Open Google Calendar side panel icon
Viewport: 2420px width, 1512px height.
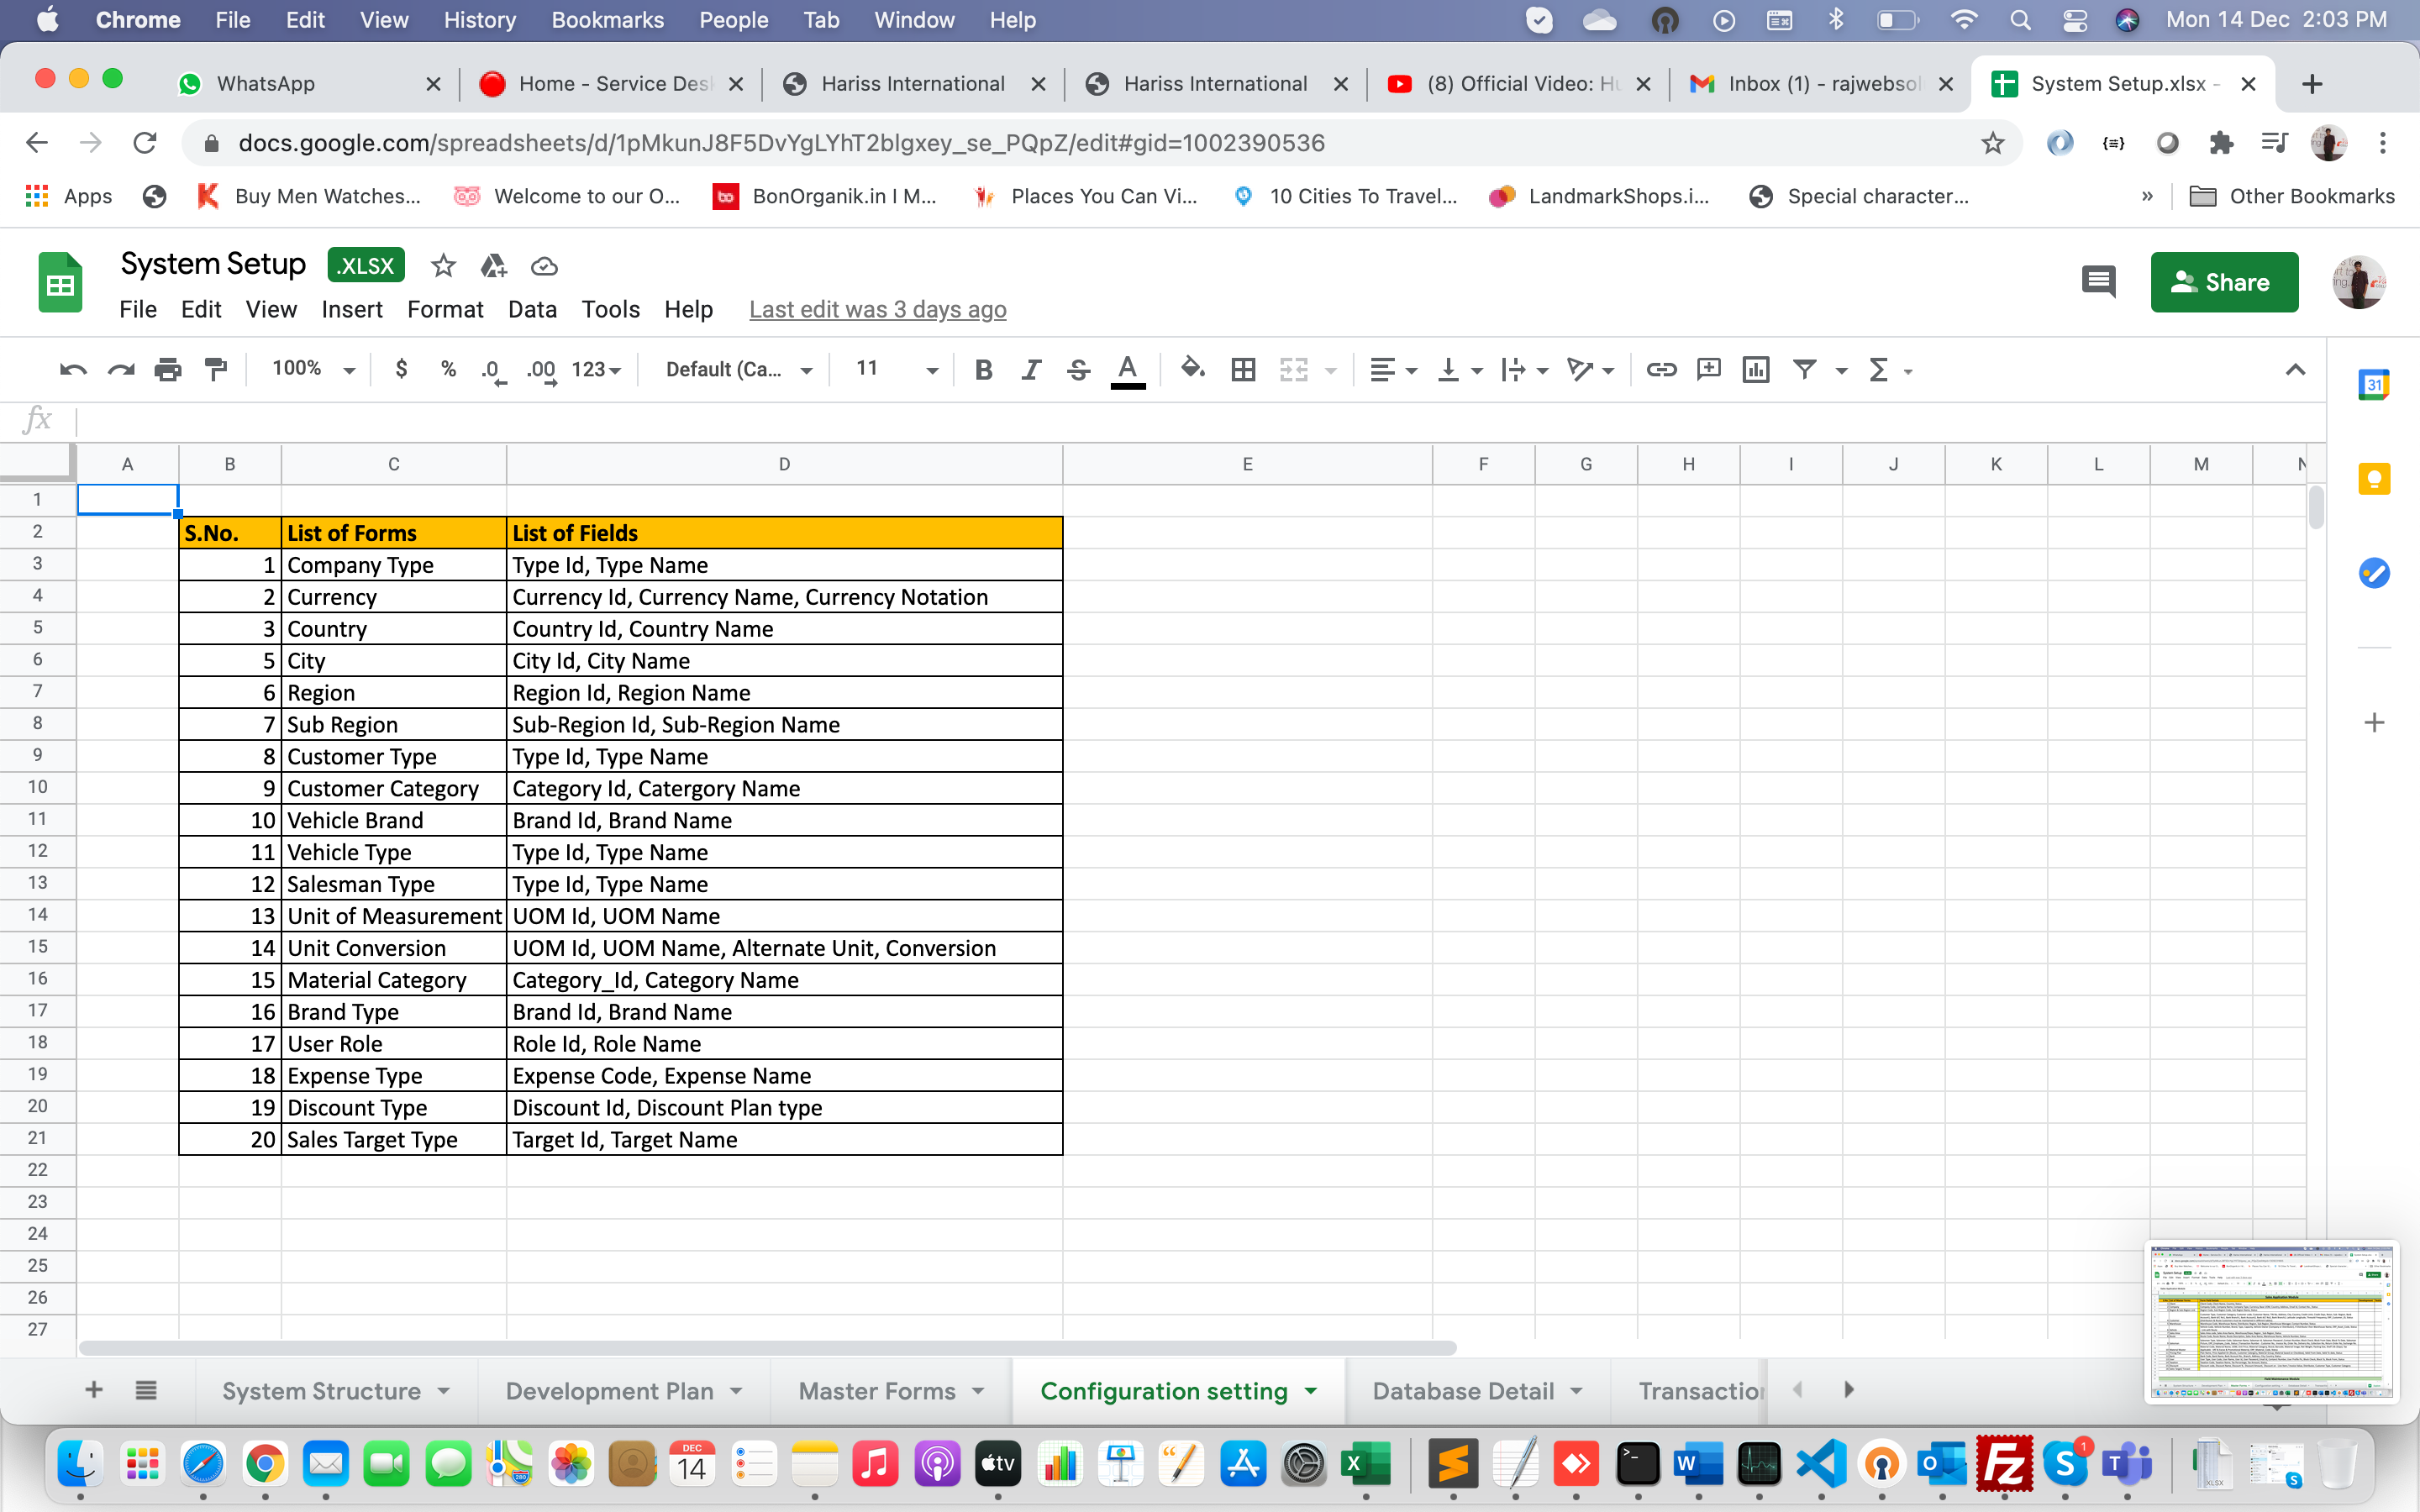pyautogui.click(x=2374, y=385)
